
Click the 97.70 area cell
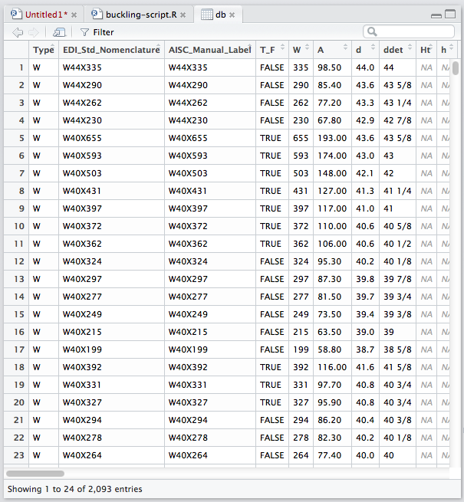[332, 385]
